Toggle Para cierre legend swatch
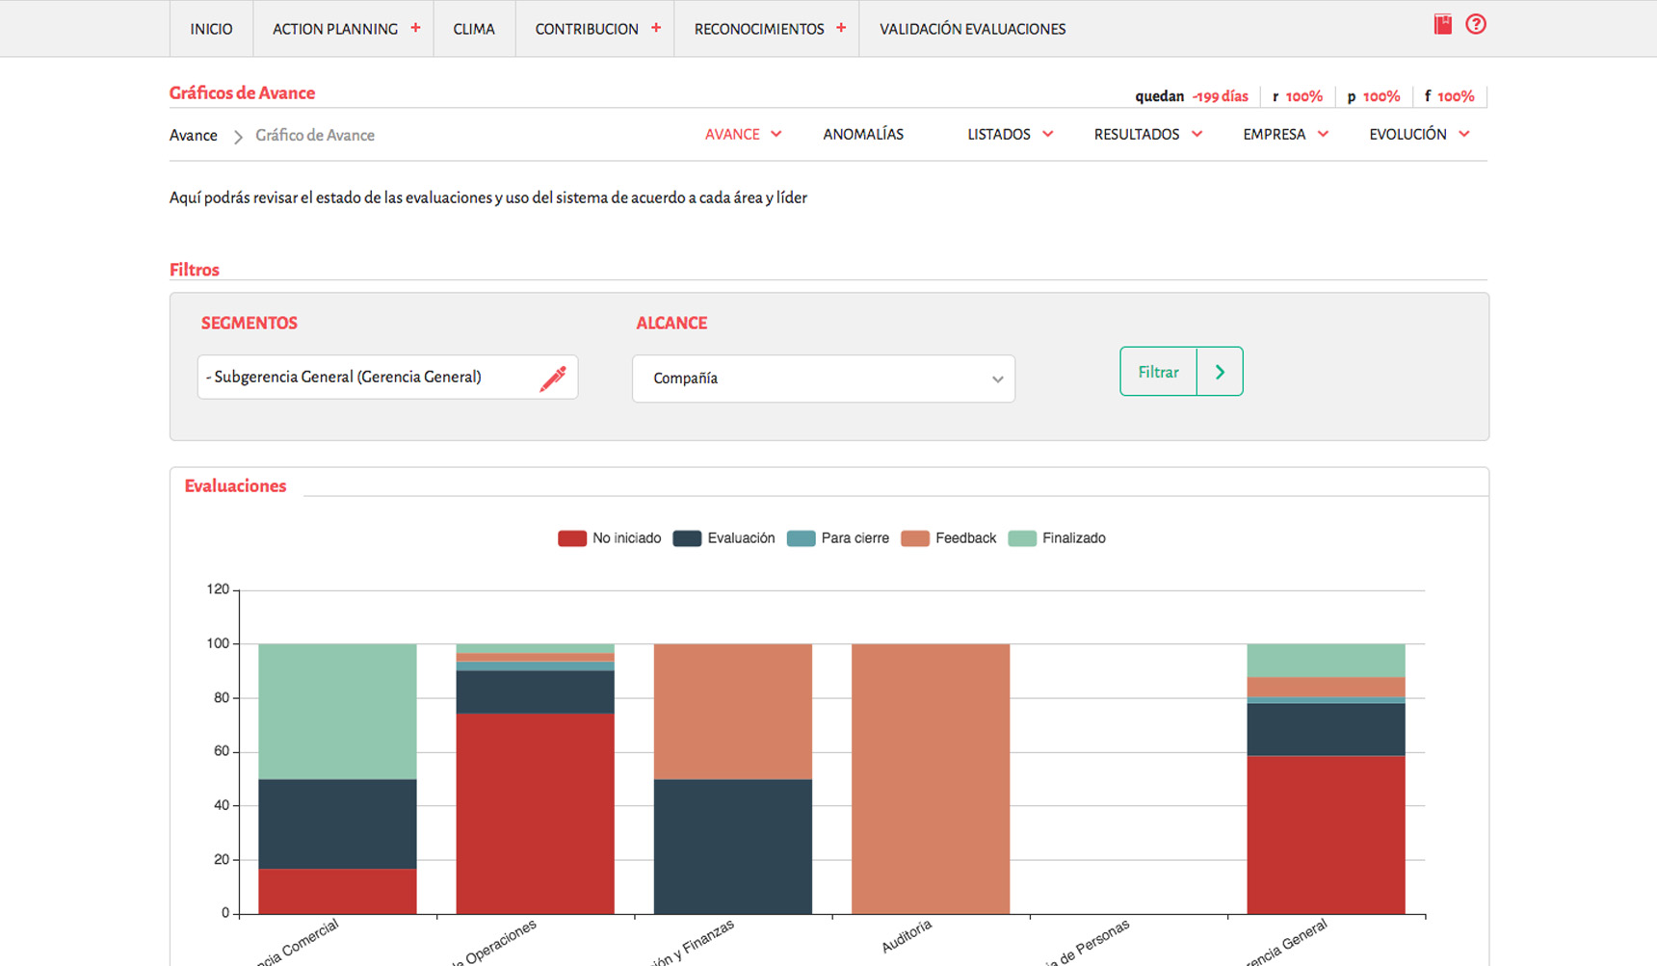Image resolution: width=1657 pixels, height=966 pixels. [802, 538]
